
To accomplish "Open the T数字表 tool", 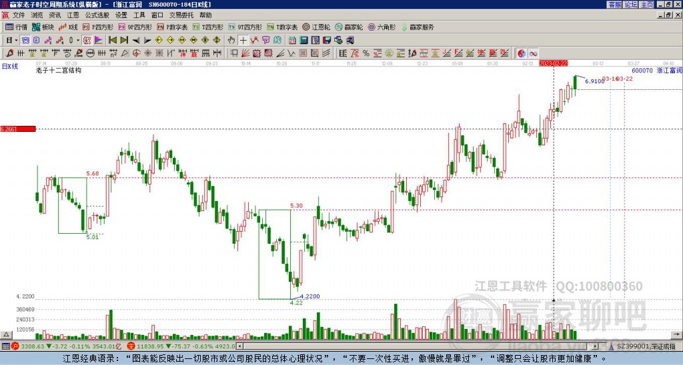I will tap(282, 27).
